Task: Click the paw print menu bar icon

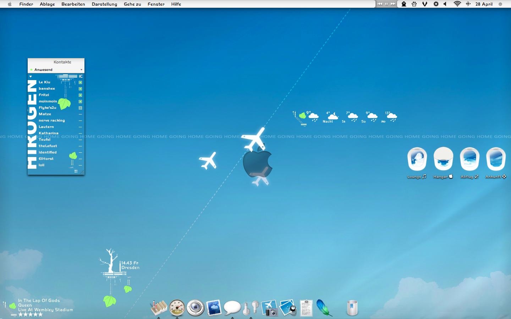Action: point(414,4)
